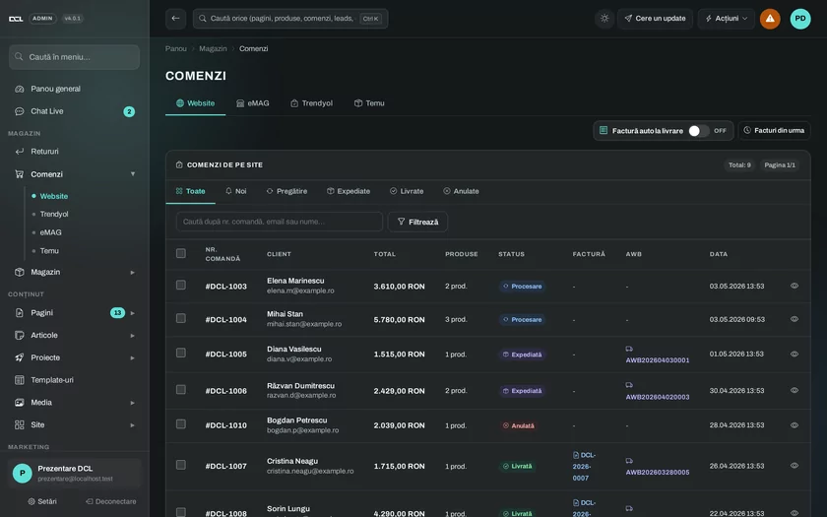This screenshot has width=827, height=517.
Task: Expand the Media sidebar submenu arrow
Action: point(133,403)
